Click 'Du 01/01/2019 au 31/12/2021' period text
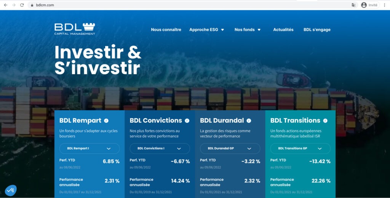This screenshot has width=390, height=198. point(151,192)
